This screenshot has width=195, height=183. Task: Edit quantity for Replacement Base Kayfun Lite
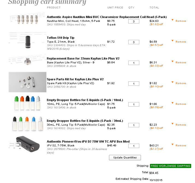[x=134, y=63]
